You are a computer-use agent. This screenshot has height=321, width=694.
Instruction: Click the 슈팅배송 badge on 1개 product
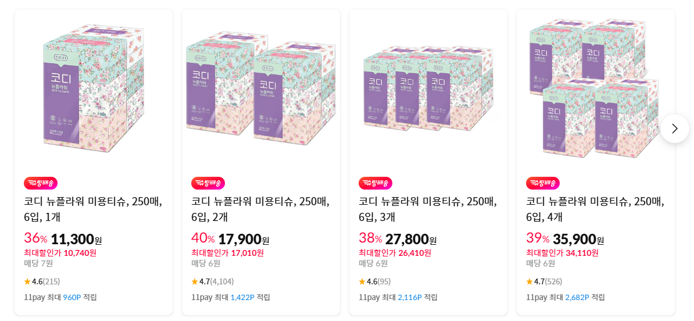pos(41,183)
